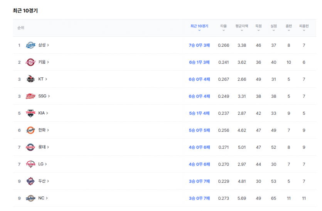322x211 pixels.
Task: Sort table by 평균자책 column
Action: click(x=242, y=27)
